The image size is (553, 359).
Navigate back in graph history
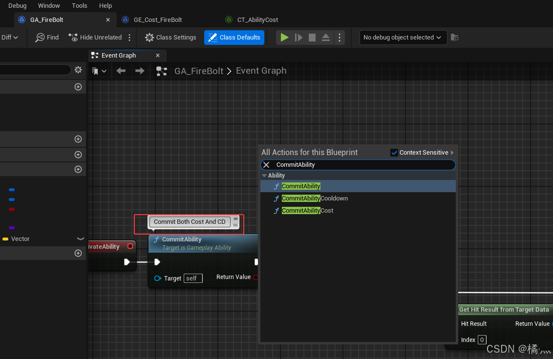(x=121, y=71)
